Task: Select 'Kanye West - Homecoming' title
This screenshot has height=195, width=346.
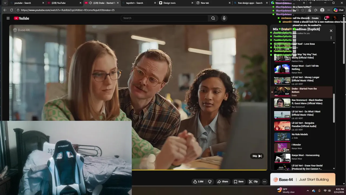Action: point(305,155)
